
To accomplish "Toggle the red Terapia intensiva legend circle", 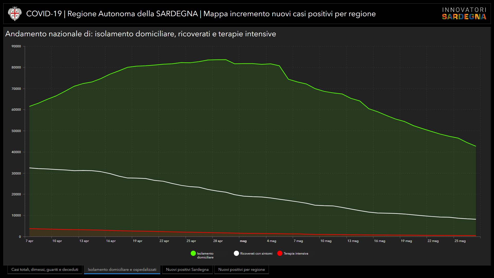I will (x=280, y=253).
